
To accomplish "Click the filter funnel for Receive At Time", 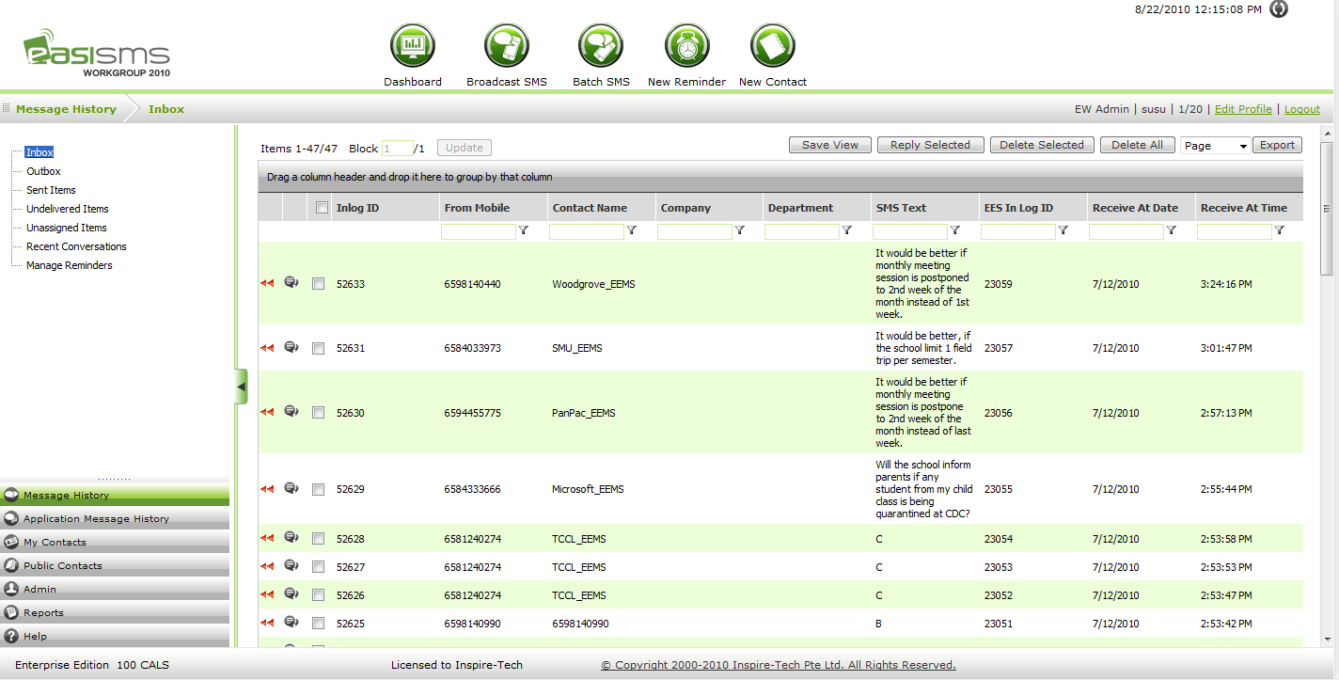I will 1280,230.
